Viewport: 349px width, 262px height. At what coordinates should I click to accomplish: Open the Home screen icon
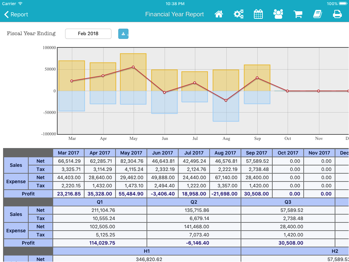tap(218, 14)
